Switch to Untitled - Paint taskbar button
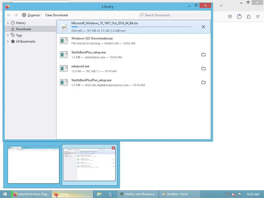Screen dimensions: 264x198 179,194
